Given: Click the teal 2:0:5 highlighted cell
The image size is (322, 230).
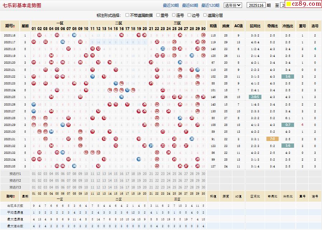Looking at the screenshot, I should tap(255, 97).
